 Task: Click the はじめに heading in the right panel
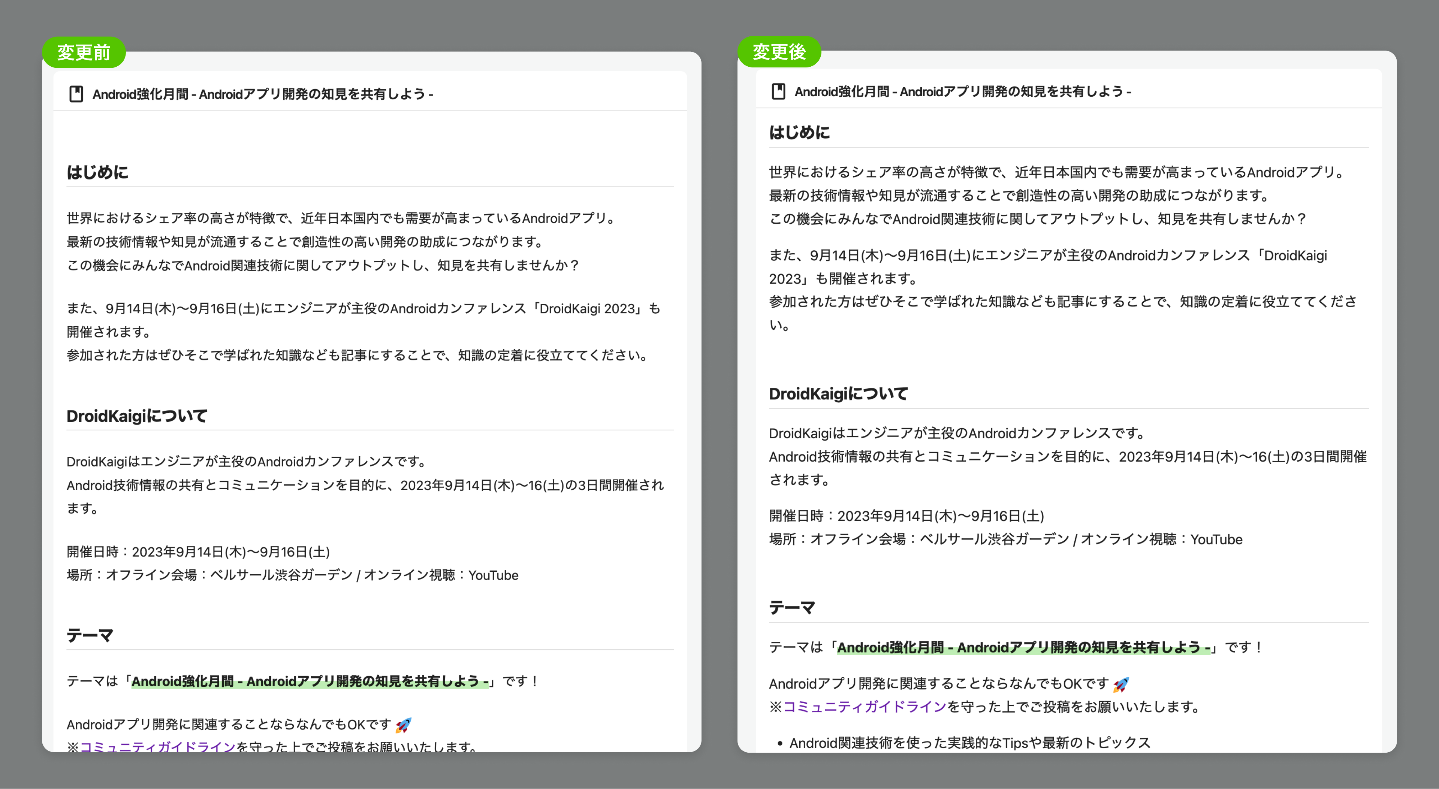[x=799, y=132]
